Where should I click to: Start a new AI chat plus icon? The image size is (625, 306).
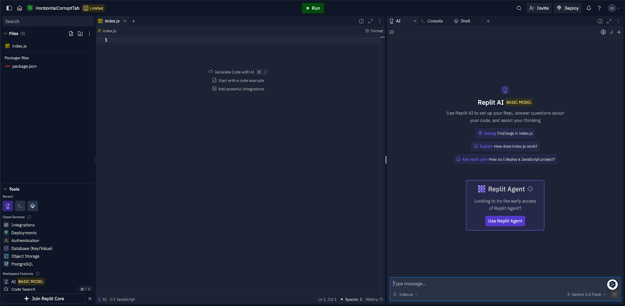click(x=619, y=32)
